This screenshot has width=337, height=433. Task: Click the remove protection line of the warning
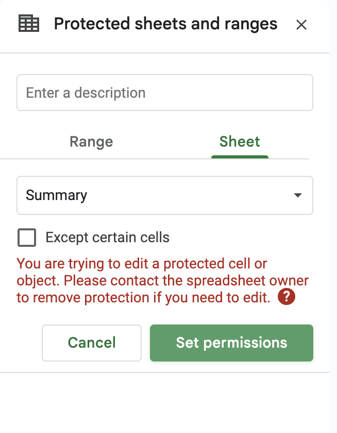(x=143, y=298)
